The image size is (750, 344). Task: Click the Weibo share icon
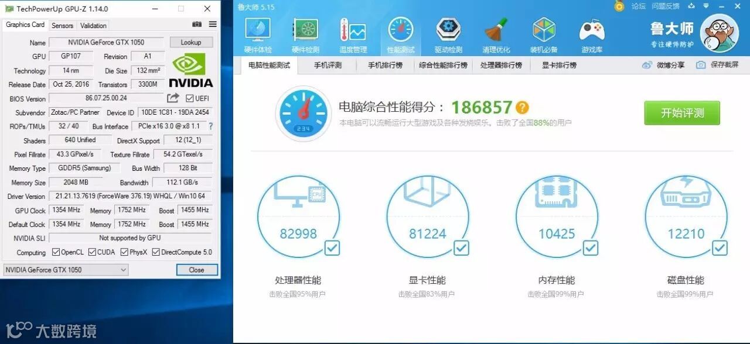click(x=647, y=65)
